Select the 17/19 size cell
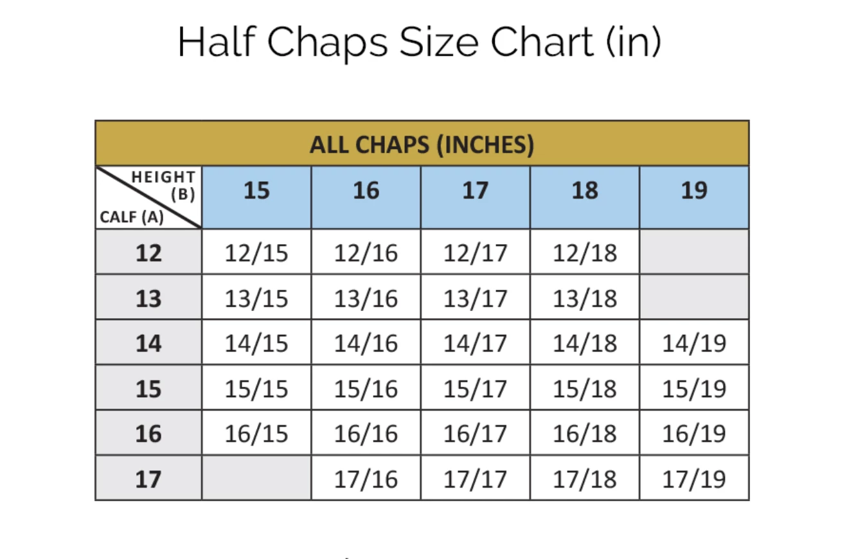 pos(694,479)
